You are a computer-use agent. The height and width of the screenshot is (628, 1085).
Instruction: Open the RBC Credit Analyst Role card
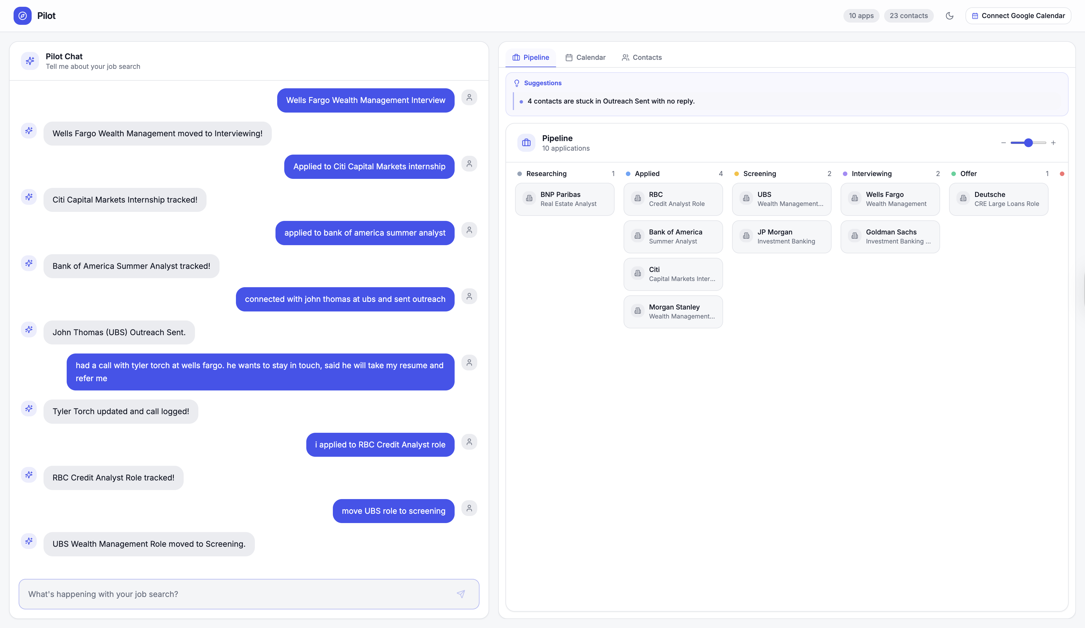[673, 199]
